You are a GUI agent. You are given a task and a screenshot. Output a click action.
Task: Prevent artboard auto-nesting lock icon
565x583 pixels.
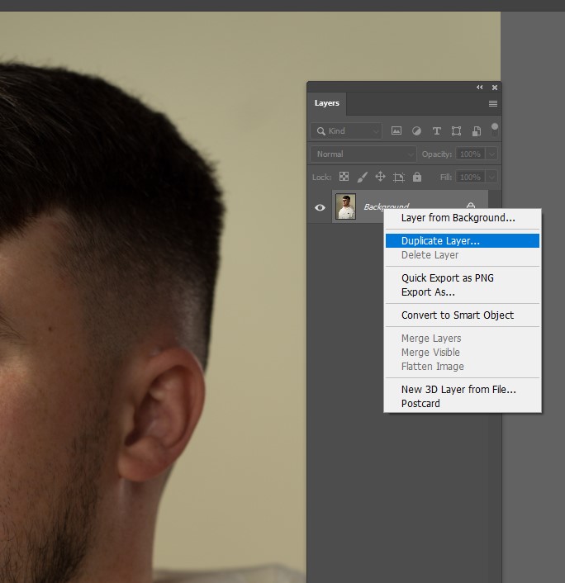click(398, 177)
